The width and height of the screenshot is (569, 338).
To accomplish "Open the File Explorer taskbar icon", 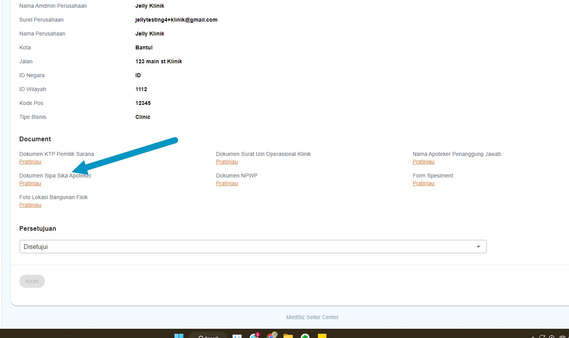I will point(288,336).
